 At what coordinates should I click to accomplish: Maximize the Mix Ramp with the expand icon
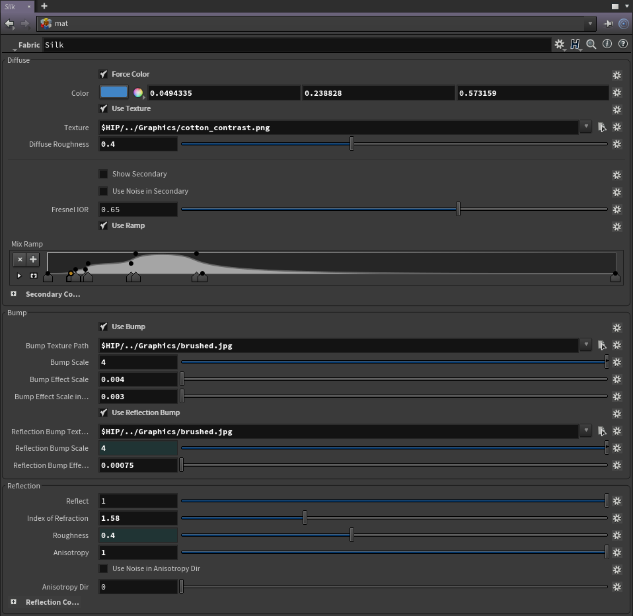tap(34, 276)
